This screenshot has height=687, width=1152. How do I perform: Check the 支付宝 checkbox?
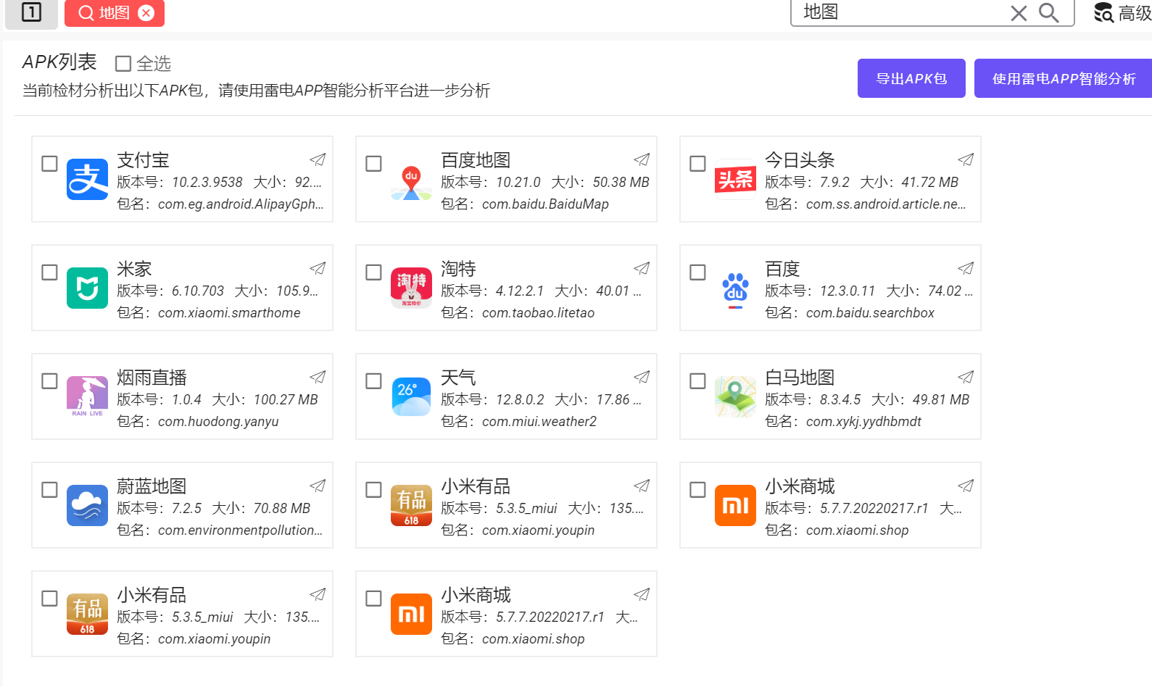tap(49, 164)
